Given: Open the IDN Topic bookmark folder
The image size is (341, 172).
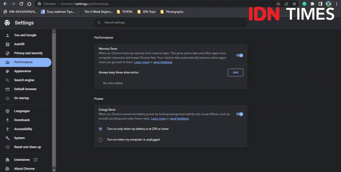Looking at the screenshot, I should pos(147,12).
